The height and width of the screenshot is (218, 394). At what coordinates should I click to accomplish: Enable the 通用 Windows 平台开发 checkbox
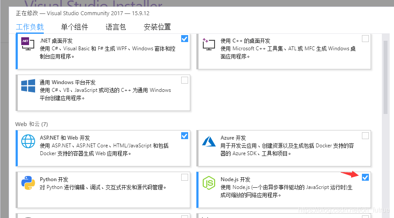click(185, 80)
